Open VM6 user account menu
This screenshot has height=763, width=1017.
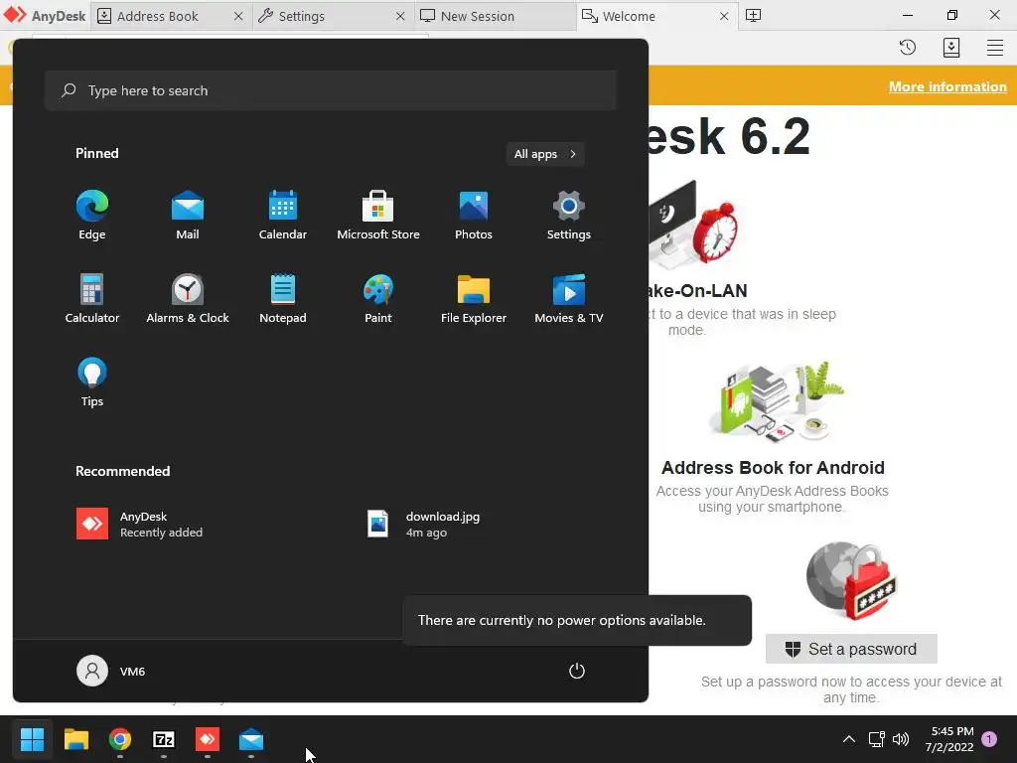coord(111,671)
